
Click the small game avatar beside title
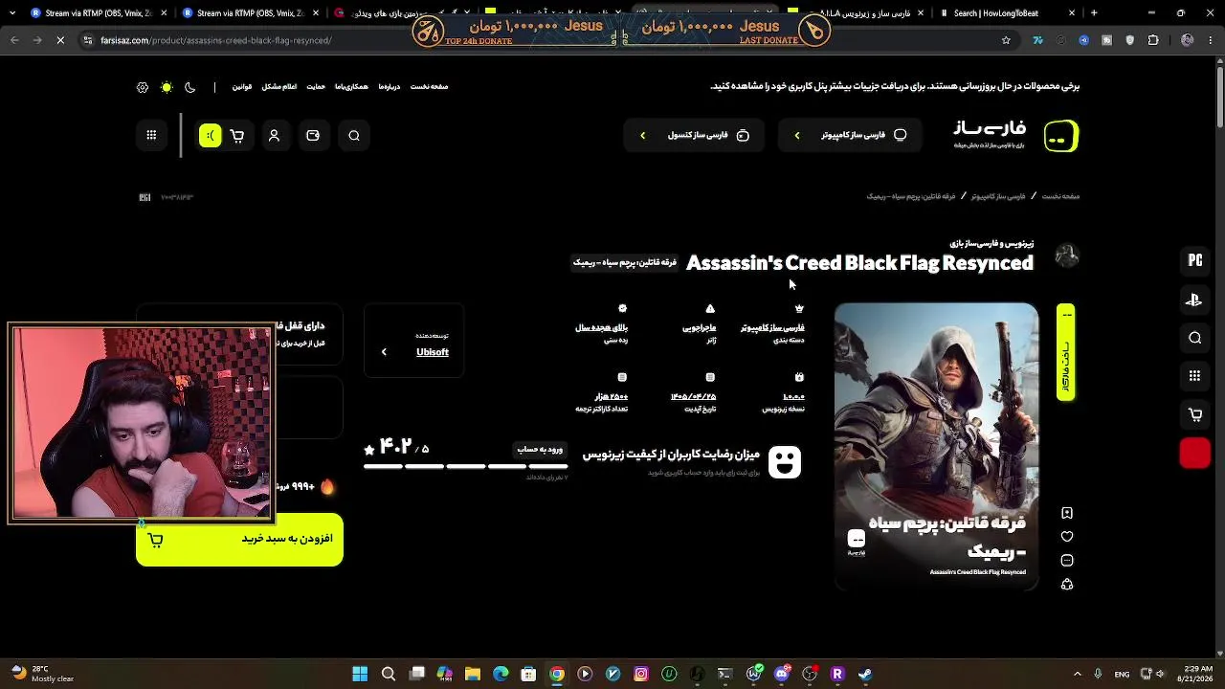(x=1067, y=256)
